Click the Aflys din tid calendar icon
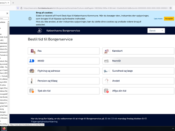Image resolution: width=175 pixels, height=131 pixels. point(106,91)
